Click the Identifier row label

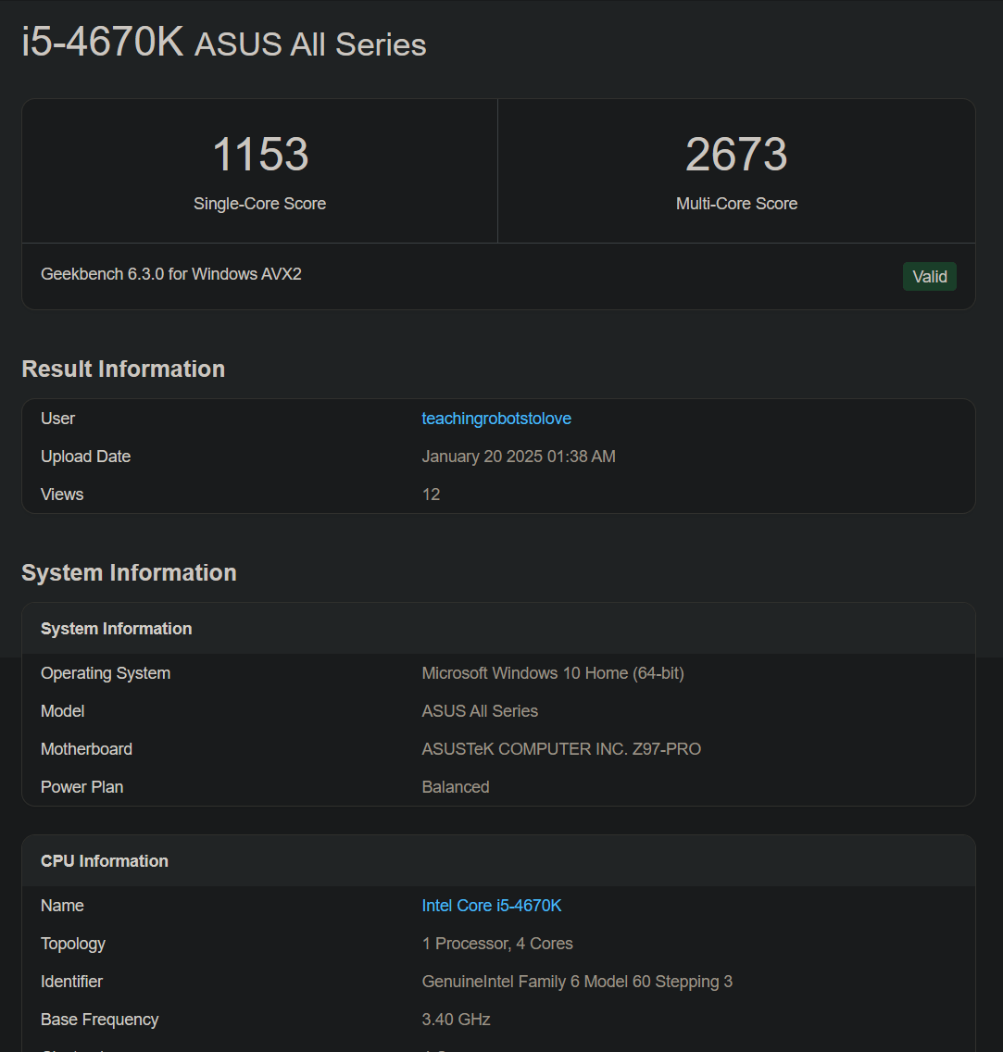click(72, 982)
